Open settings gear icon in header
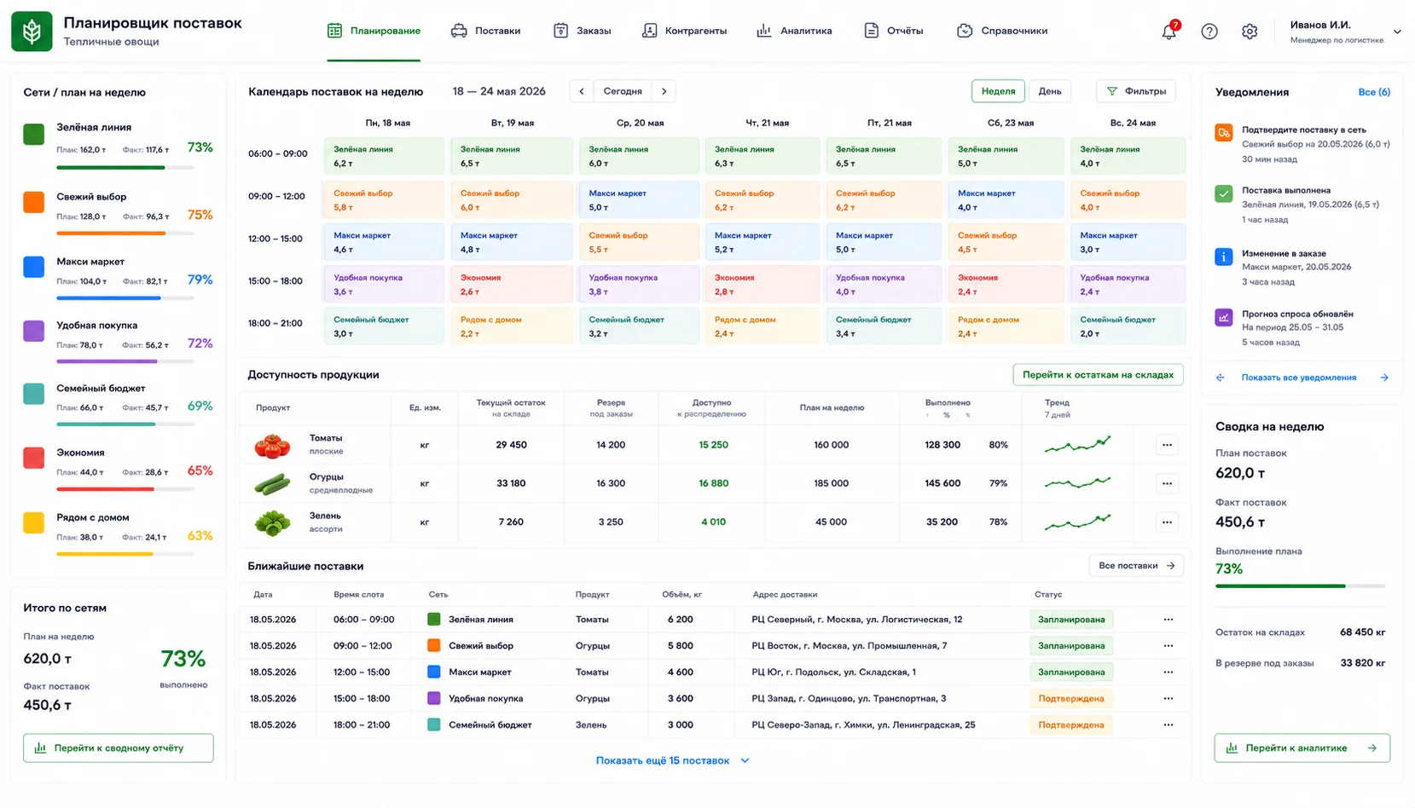Image resolution: width=1415 pixels, height=808 pixels. [x=1250, y=32]
